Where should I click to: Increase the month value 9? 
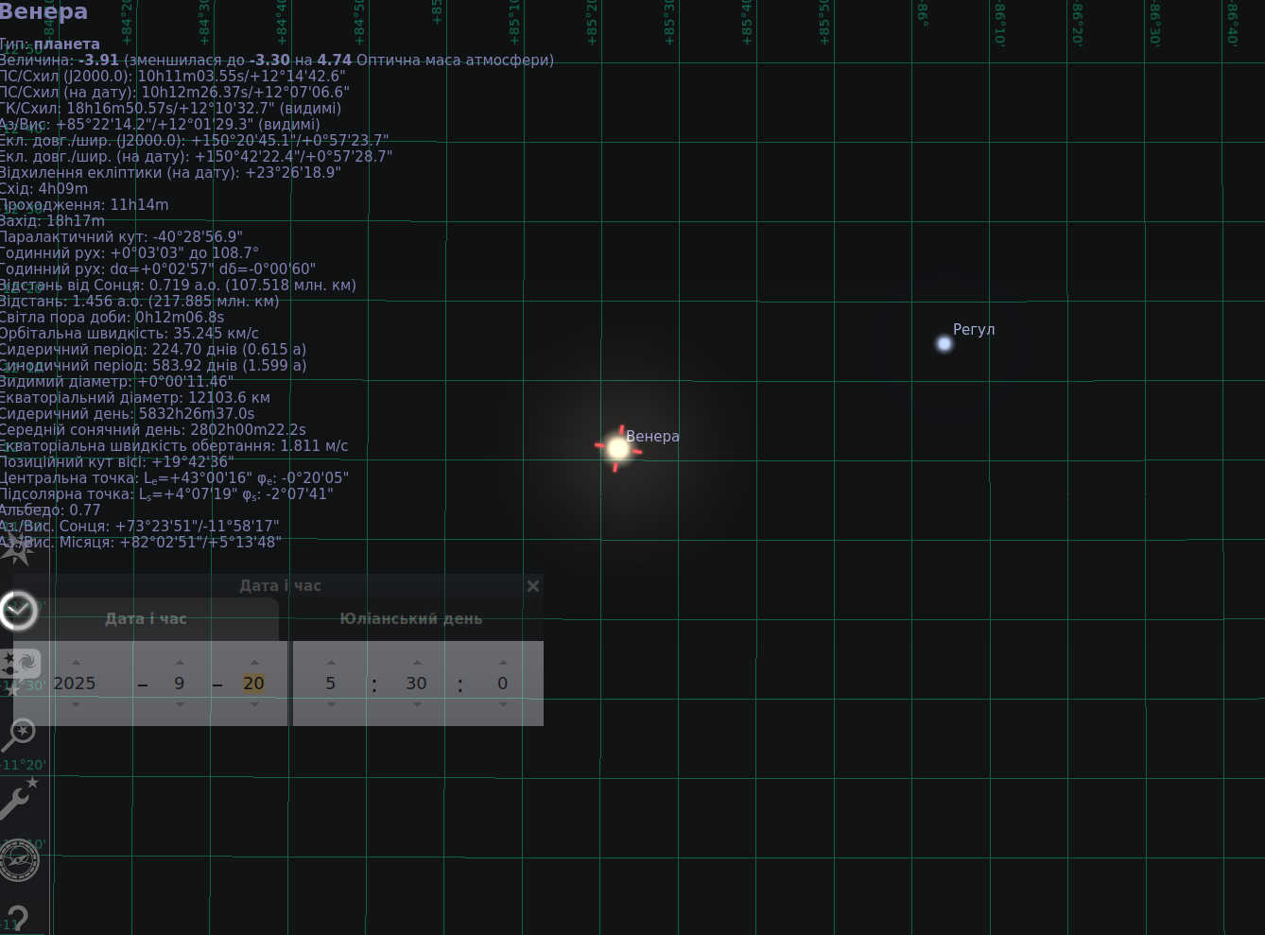180,663
